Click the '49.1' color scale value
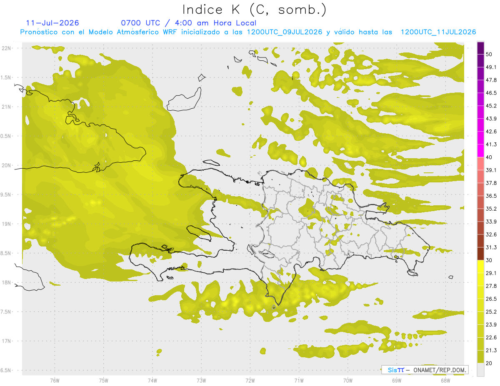The image size is (500, 386). coord(491,67)
